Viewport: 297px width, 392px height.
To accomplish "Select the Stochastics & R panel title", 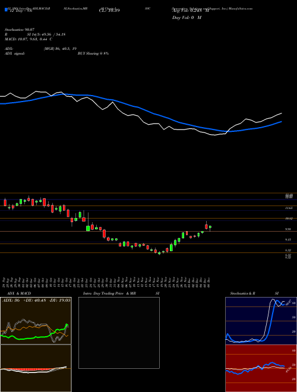I will [x=242, y=293].
